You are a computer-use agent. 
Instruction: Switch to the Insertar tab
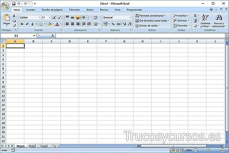coord(31,10)
